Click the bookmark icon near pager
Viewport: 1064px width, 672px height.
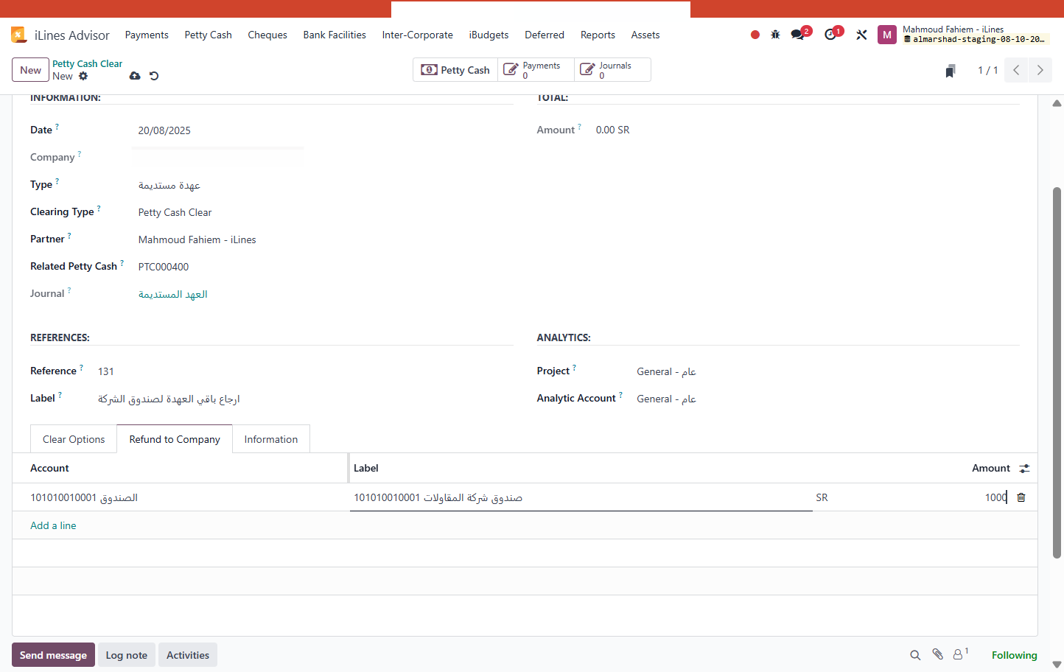coord(951,71)
